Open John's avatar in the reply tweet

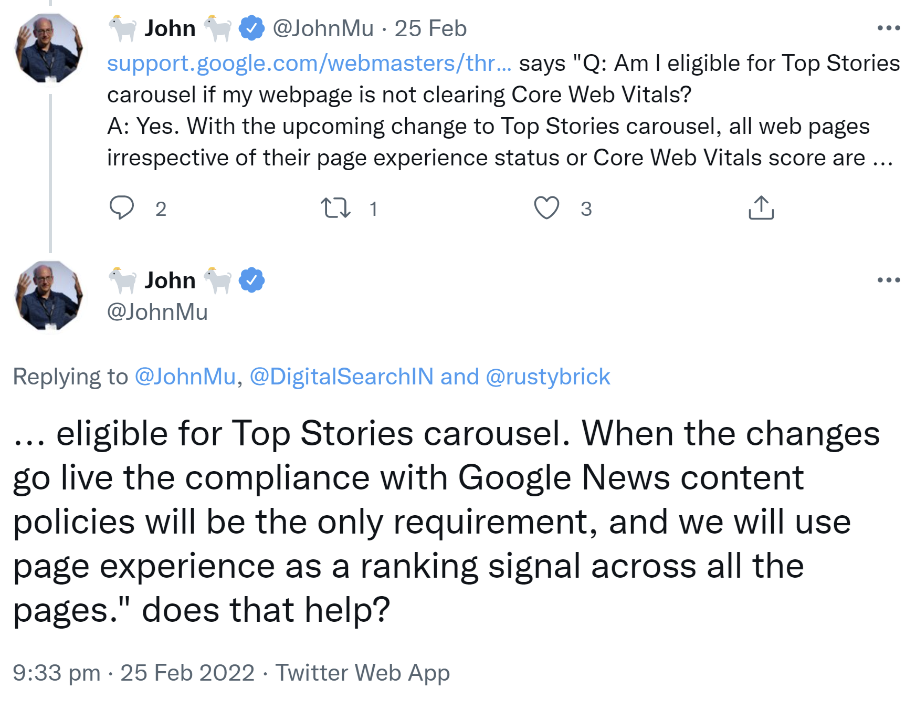pos(49,296)
